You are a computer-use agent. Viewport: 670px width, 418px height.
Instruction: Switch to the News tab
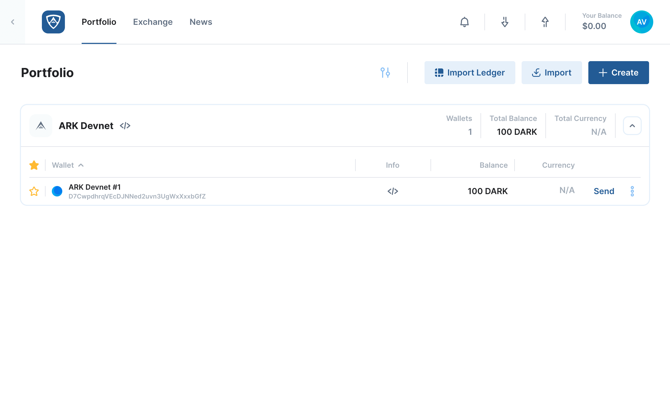click(201, 22)
